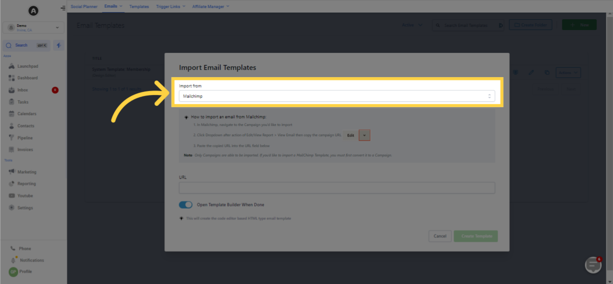
Task: Click the Next pagination button
Action: 570,89
